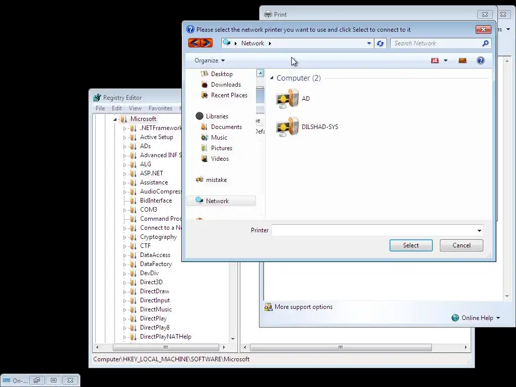This screenshot has height=387, width=516.
Task: Open the Online Help dropdown arrow
Action: point(498,318)
